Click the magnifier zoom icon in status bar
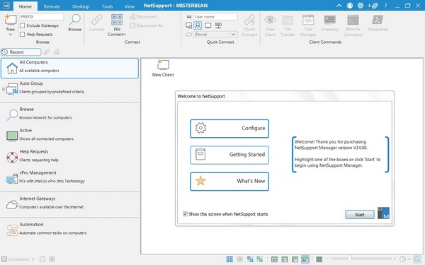 [x=417, y=259]
